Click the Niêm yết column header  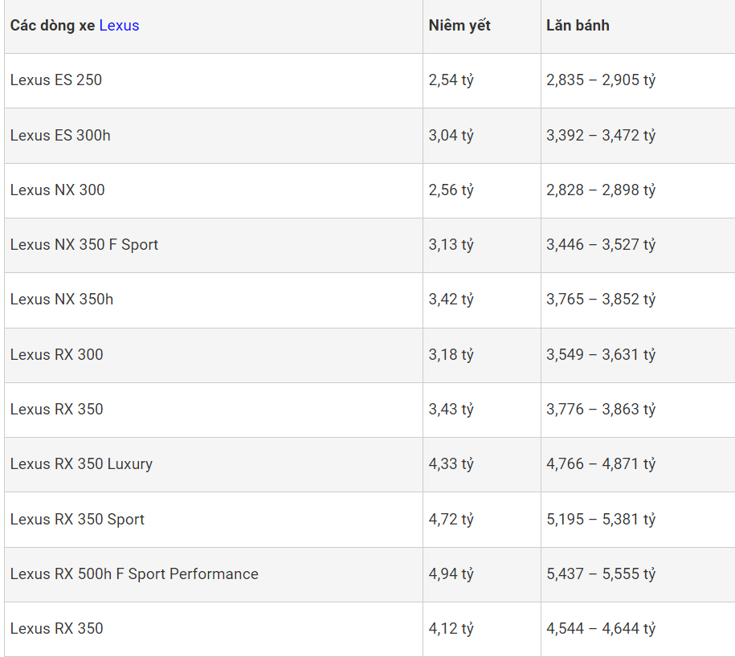tap(459, 26)
